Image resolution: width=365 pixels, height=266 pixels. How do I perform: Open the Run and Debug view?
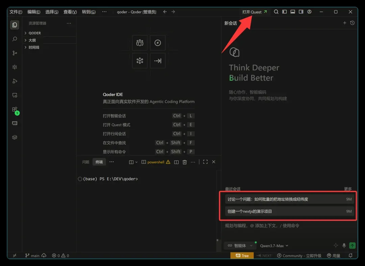pyautogui.click(x=15, y=81)
